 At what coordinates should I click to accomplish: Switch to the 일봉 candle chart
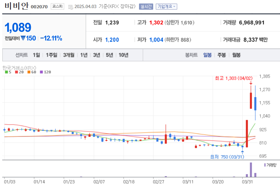(207, 55)
